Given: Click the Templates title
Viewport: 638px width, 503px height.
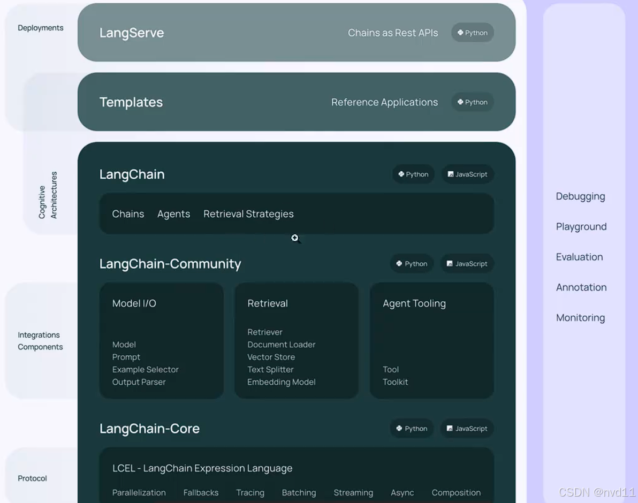Looking at the screenshot, I should pyautogui.click(x=131, y=102).
